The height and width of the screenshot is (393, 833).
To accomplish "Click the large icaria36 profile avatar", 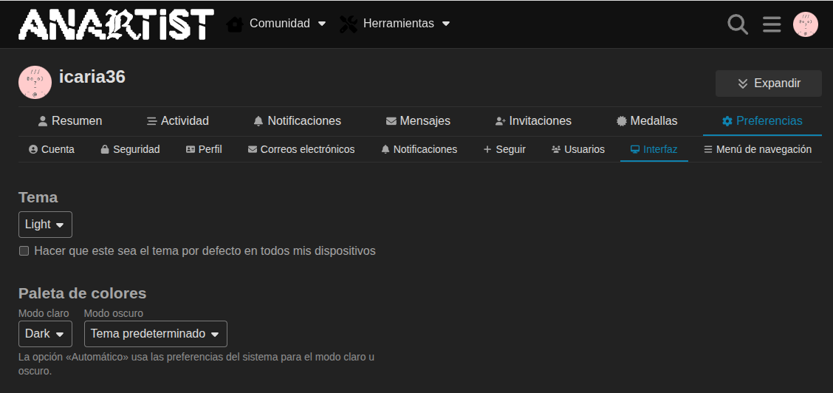I will coord(35,82).
